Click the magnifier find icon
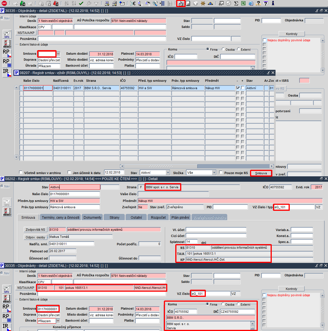The width and height of the screenshot is (328, 331). coord(155,3)
